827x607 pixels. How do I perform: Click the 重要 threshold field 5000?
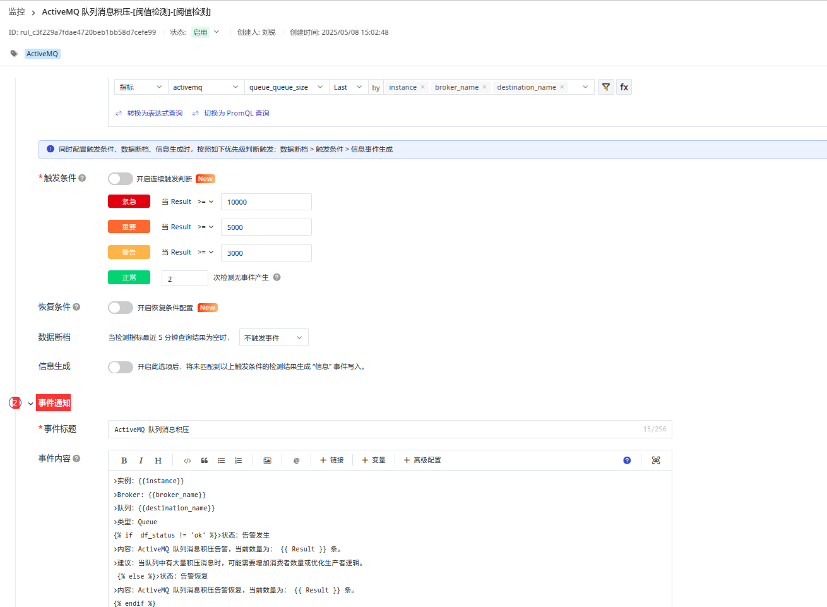266,227
